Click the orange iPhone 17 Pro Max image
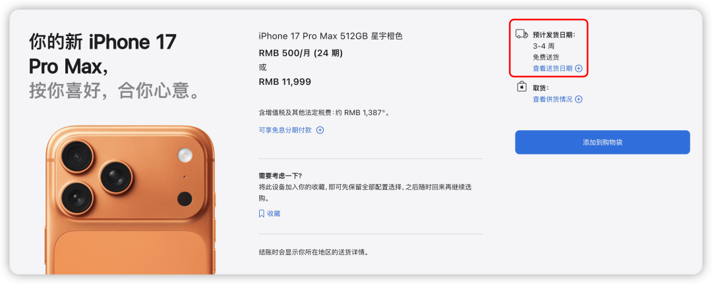This screenshot has width=712, height=284. 131,201
